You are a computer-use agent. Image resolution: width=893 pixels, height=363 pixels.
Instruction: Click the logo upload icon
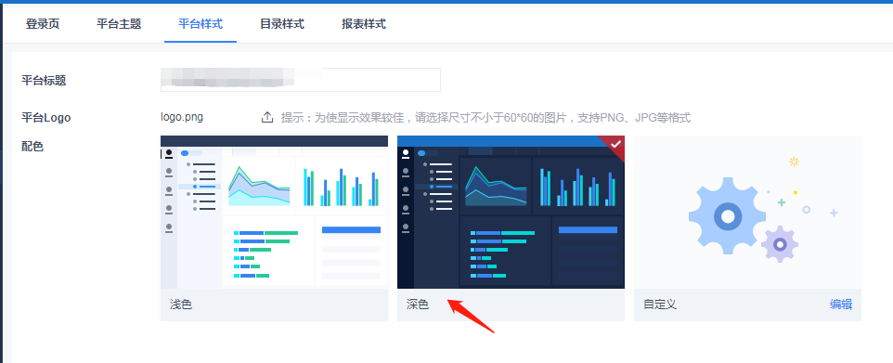tap(267, 117)
